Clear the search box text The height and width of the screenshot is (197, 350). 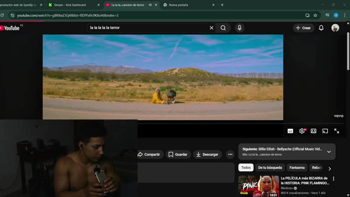tap(211, 28)
